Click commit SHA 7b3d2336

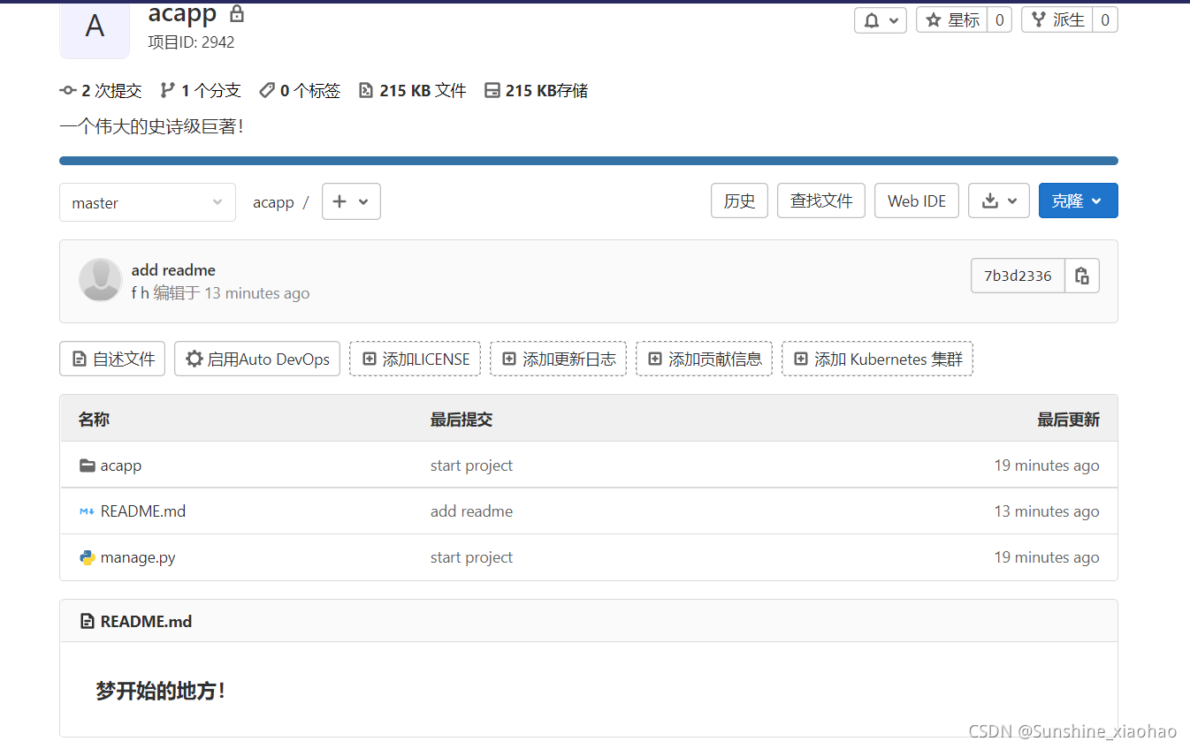1018,276
